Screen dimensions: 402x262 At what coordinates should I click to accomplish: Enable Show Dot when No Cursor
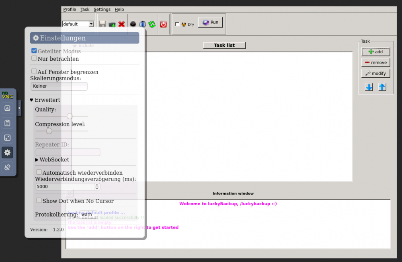pos(39,200)
